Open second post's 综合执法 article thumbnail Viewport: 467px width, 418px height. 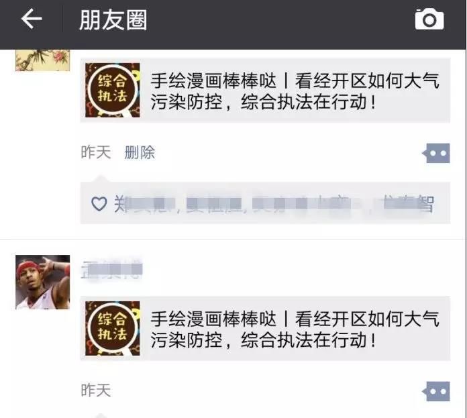(x=112, y=328)
